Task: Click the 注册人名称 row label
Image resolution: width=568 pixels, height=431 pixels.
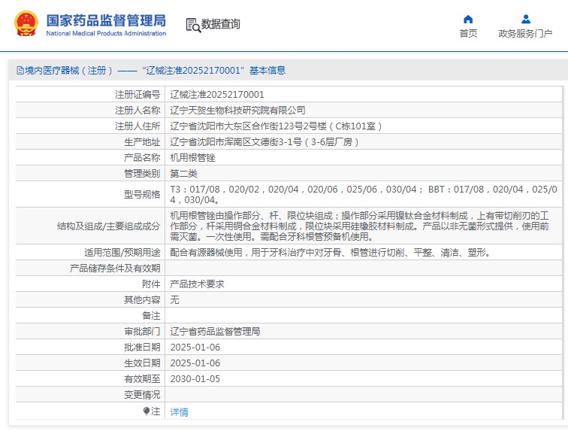Action: 137,111
